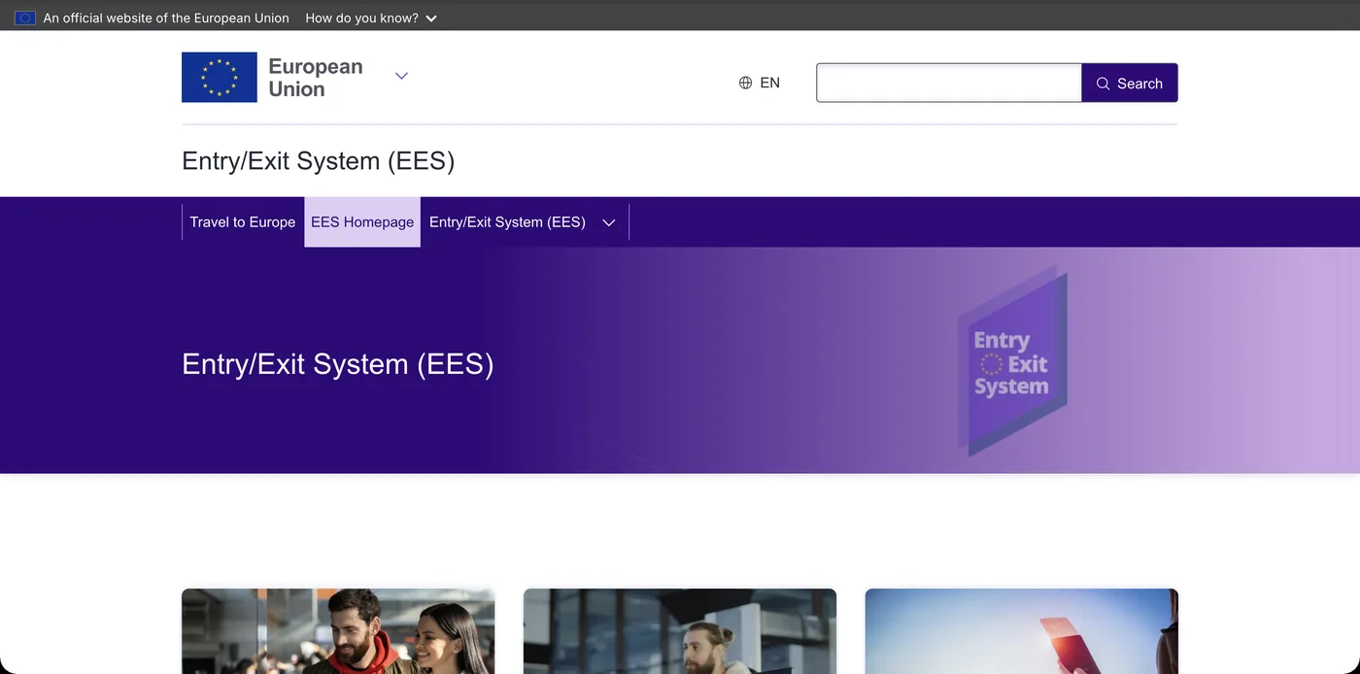Focus the site search input field
Viewport: 1360px width, 674px height.
(x=949, y=83)
